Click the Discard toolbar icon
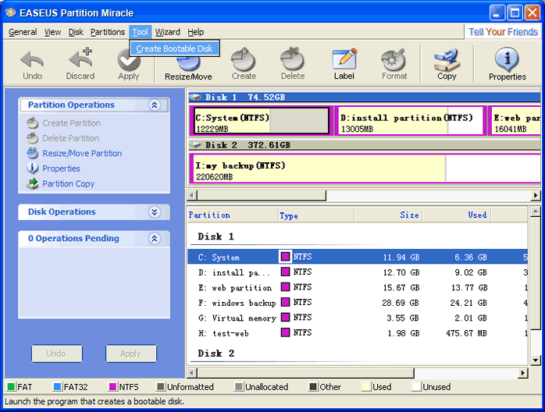The width and height of the screenshot is (545, 412). click(x=80, y=58)
